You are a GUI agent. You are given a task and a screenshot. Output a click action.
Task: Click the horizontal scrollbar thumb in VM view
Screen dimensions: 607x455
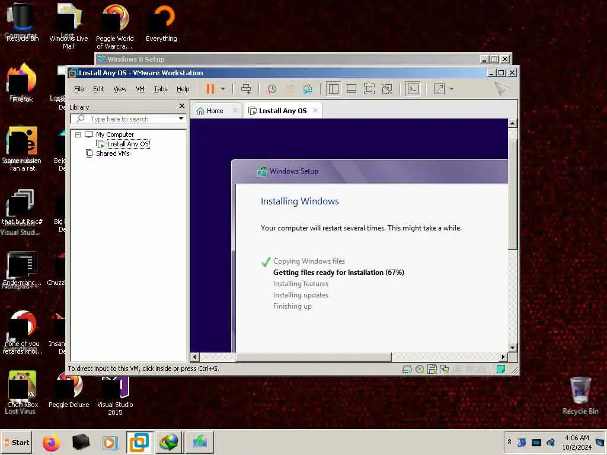click(x=314, y=357)
